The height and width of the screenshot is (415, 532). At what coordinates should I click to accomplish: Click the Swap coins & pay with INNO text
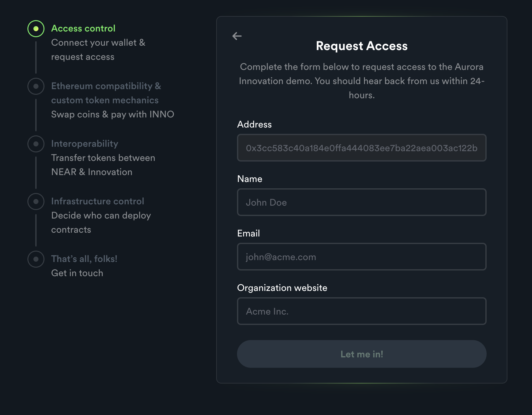coord(113,114)
